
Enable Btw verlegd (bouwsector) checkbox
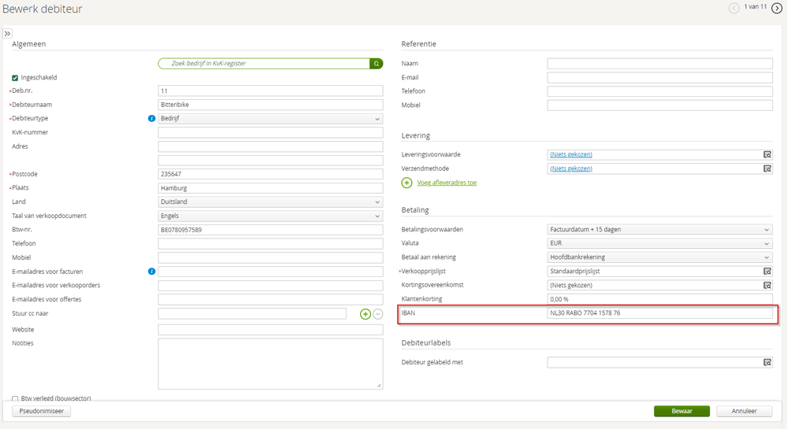(15, 399)
